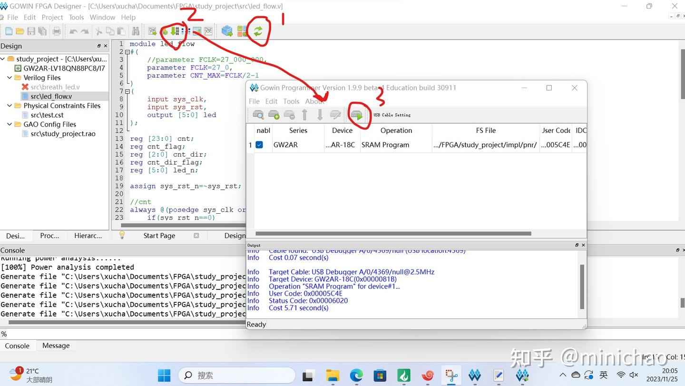The width and height of the screenshot is (685, 386).
Task: Select src\test.cst constraints file
Action: (x=47, y=115)
